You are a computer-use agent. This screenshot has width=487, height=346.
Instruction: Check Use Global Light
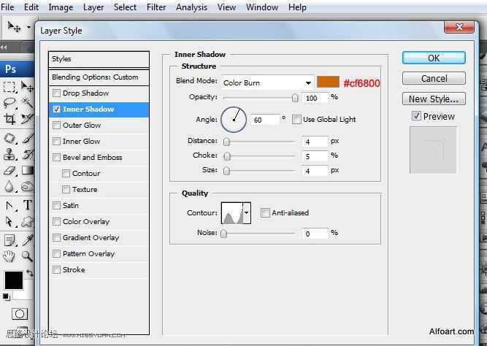point(296,119)
